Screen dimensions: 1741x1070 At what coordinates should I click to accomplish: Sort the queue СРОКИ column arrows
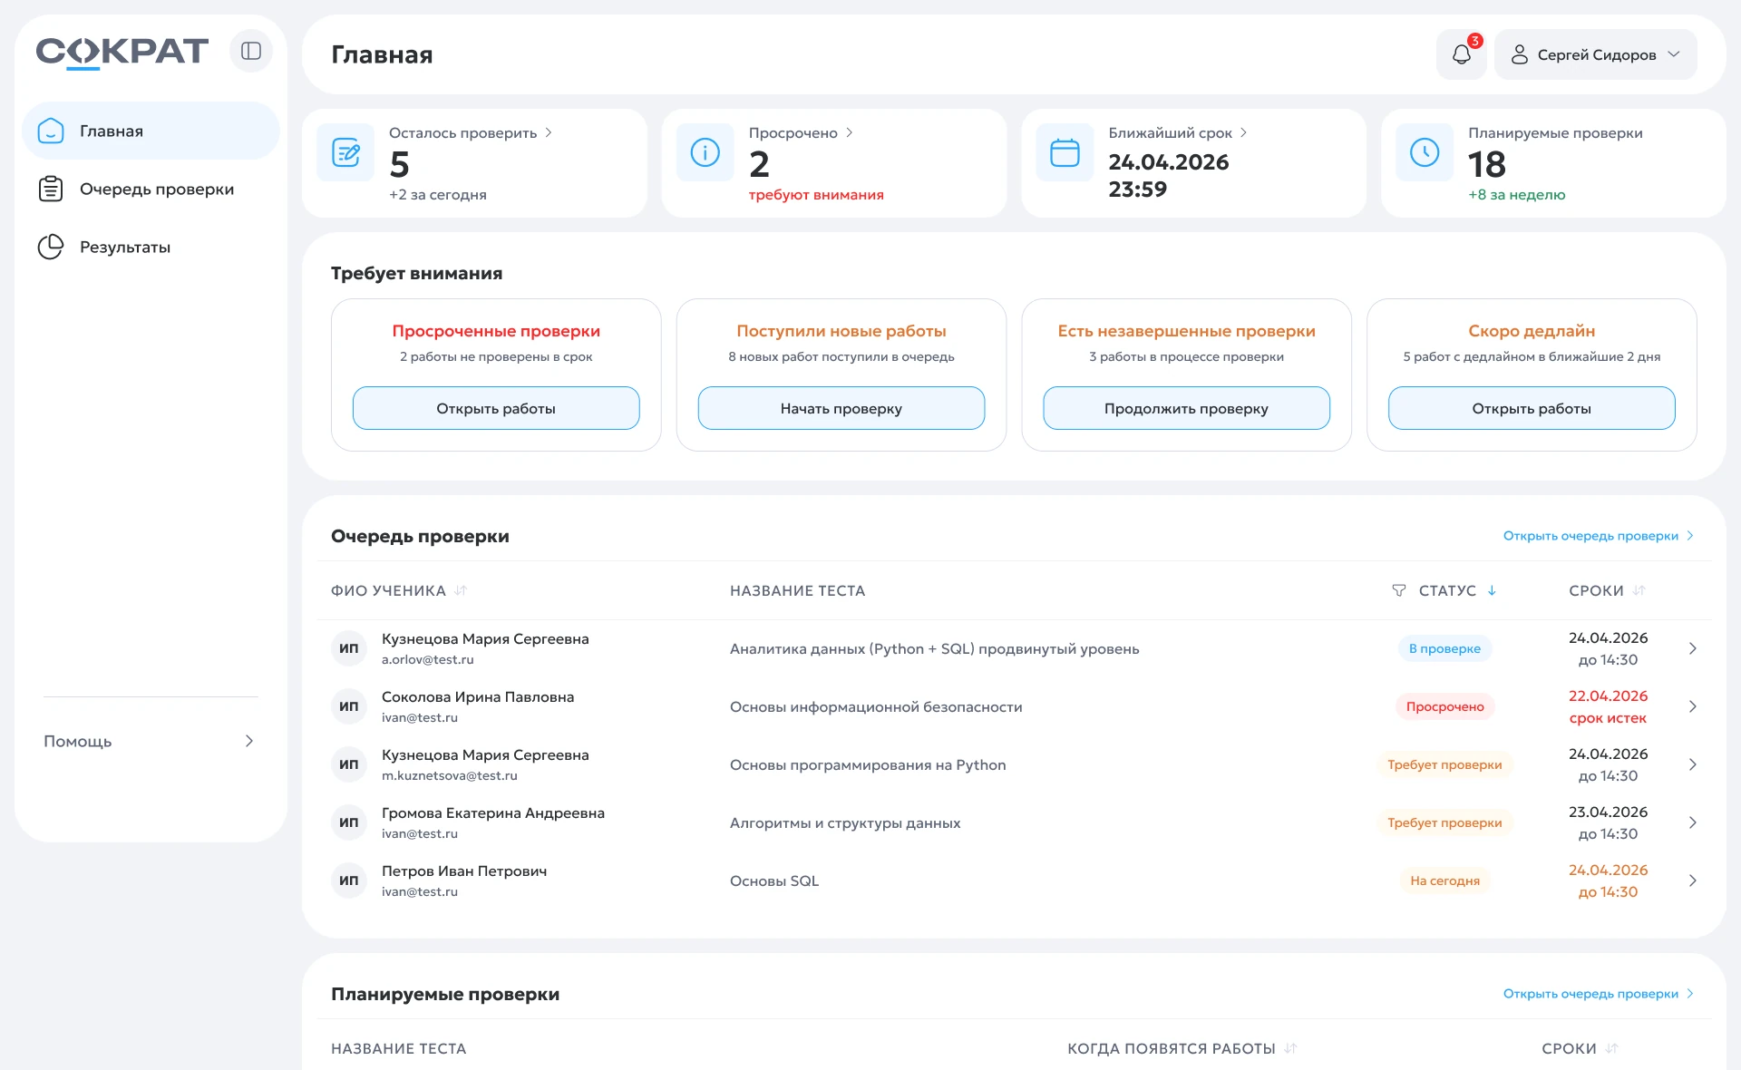1639,590
